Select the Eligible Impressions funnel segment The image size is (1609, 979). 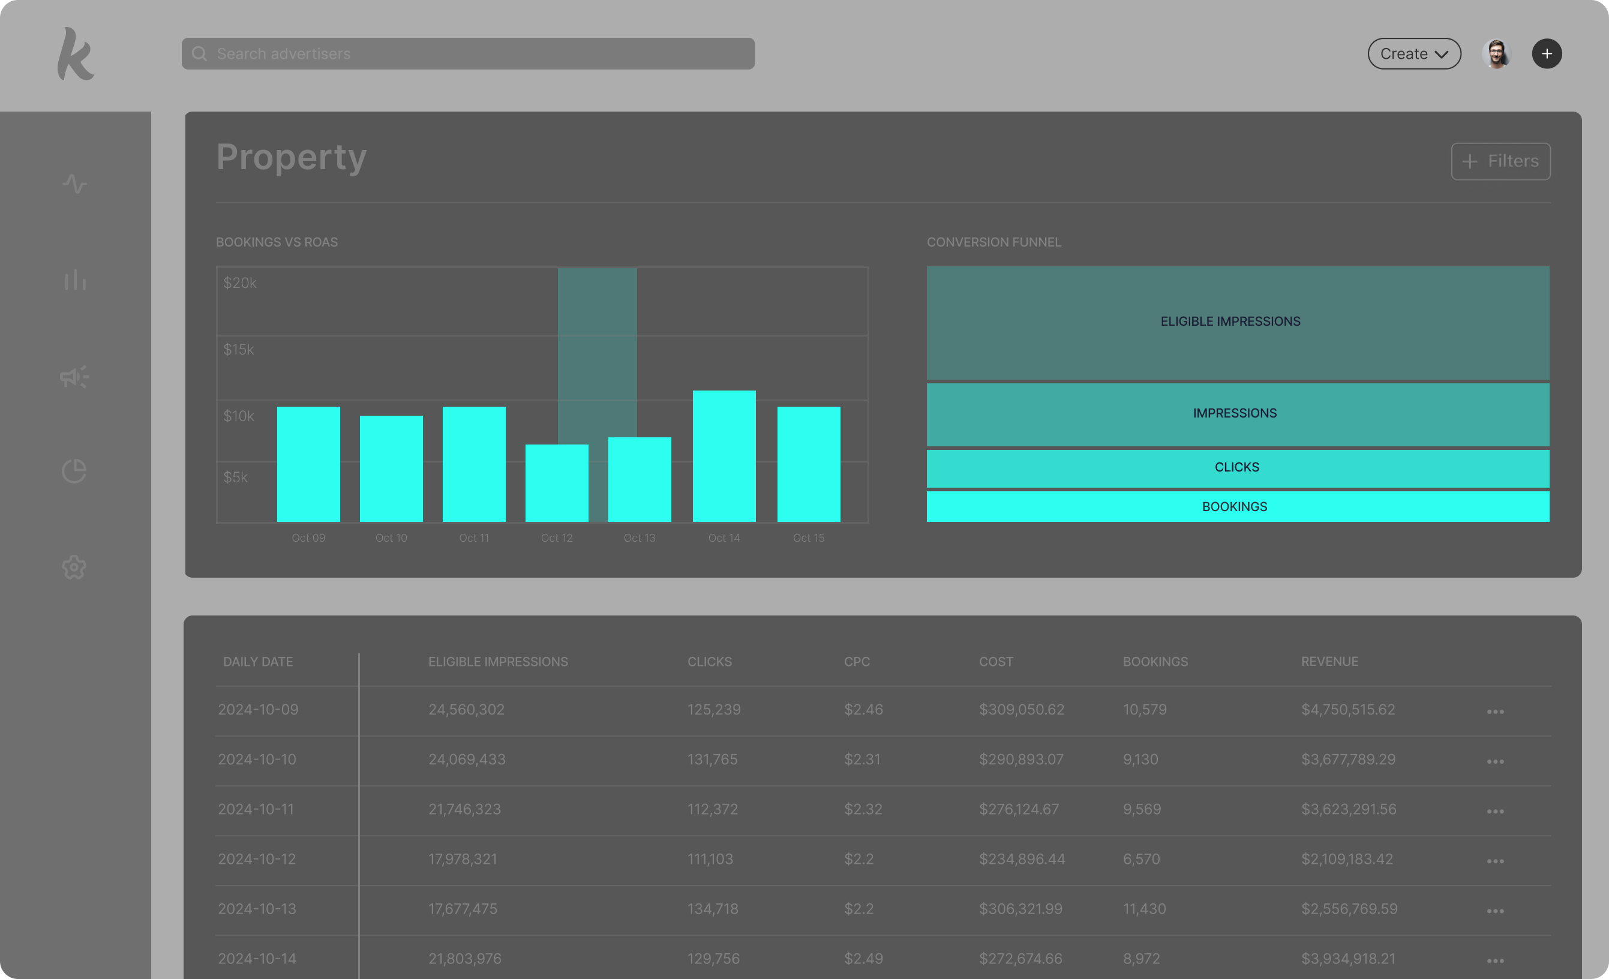[1238, 322]
